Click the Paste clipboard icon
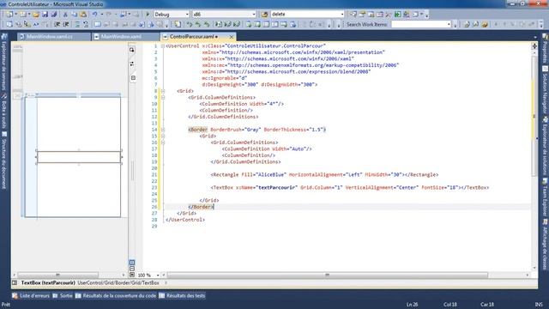 click(83, 15)
